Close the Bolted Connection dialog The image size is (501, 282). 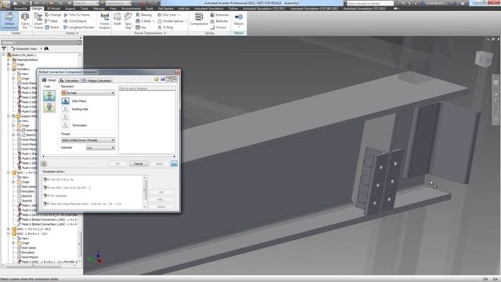click(178, 72)
